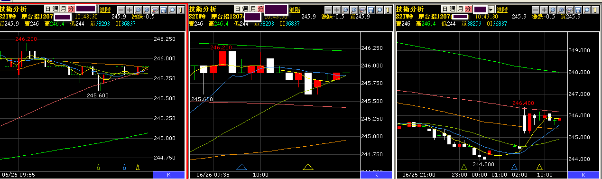
Task: Click the plus button in right chart toolbar
Action: click(544, 9)
